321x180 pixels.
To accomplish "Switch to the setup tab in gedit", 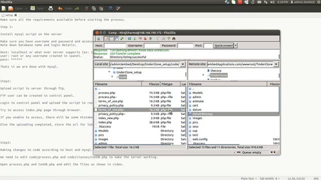I will pyautogui.click(x=9, y=15).
